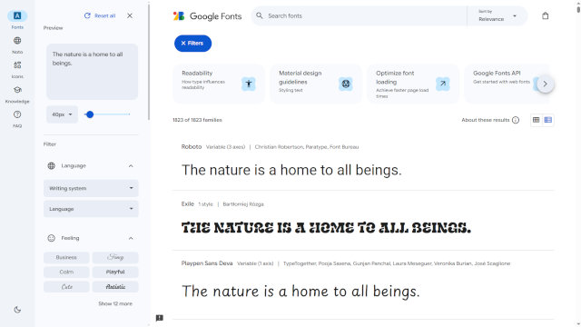Switch to grid view layout
This screenshot has height=327, width=581.
point(536,120)
